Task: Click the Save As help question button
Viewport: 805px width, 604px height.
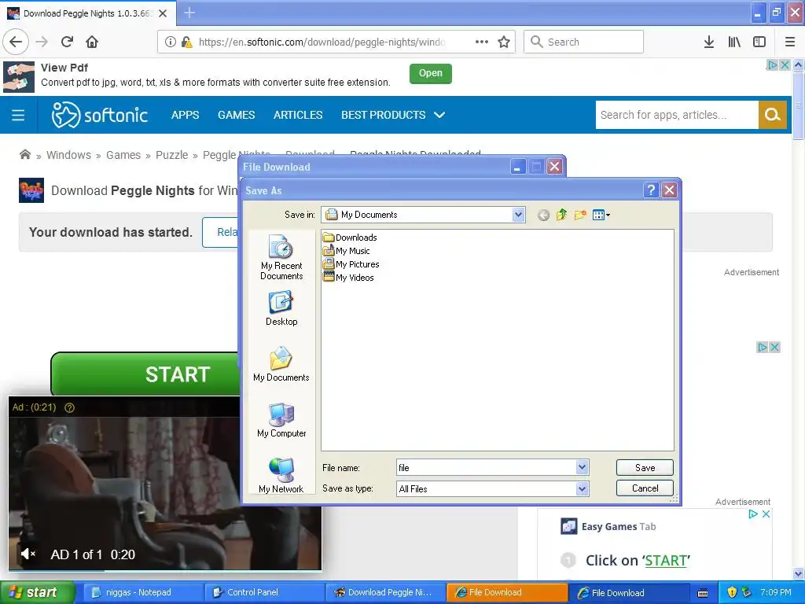Action: (650, 190)
